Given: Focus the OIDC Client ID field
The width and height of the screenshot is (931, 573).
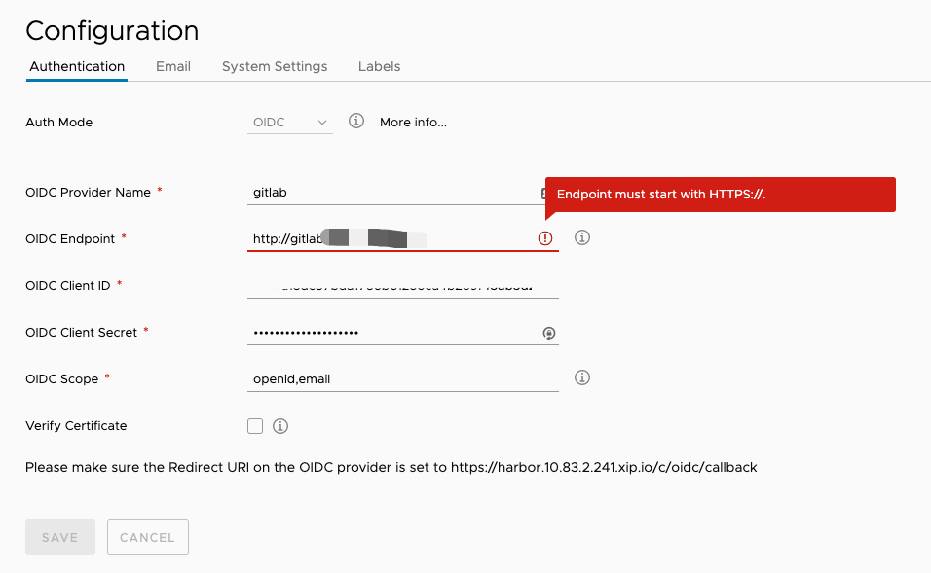Looking at the screenshot, I should [402, 286].
